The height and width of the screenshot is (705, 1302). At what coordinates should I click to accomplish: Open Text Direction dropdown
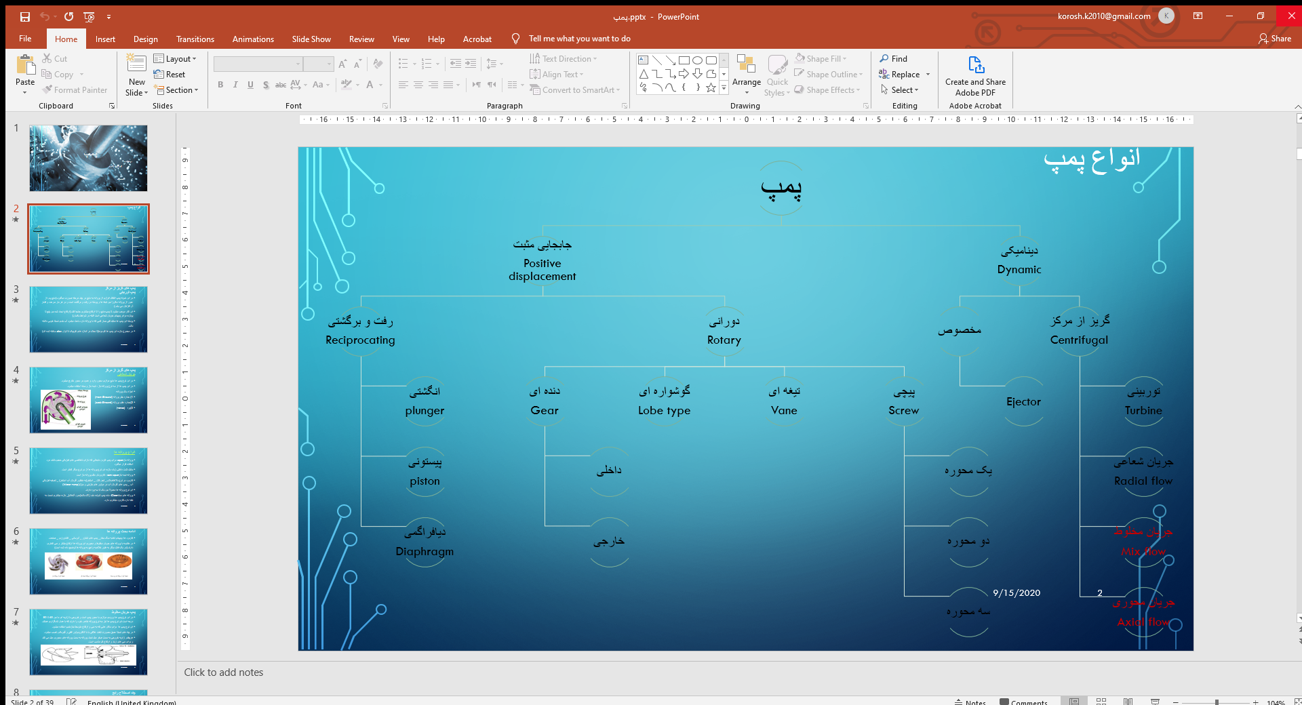click(x=564, y=59)
